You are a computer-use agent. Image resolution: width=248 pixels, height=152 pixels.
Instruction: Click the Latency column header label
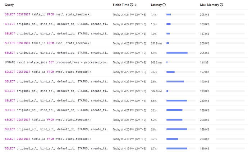click(156, 5)
